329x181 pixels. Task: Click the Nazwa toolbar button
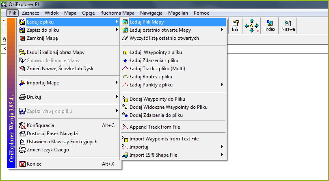click(x=288, y=26)
